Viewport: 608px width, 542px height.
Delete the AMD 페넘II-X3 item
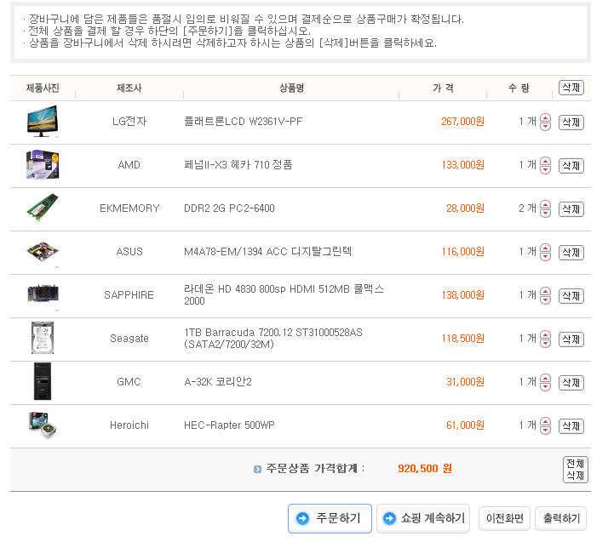571,166
